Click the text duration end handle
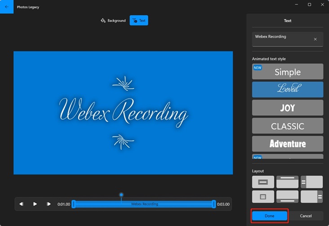This screenshot has height=226, width=329. pos(213,204)
